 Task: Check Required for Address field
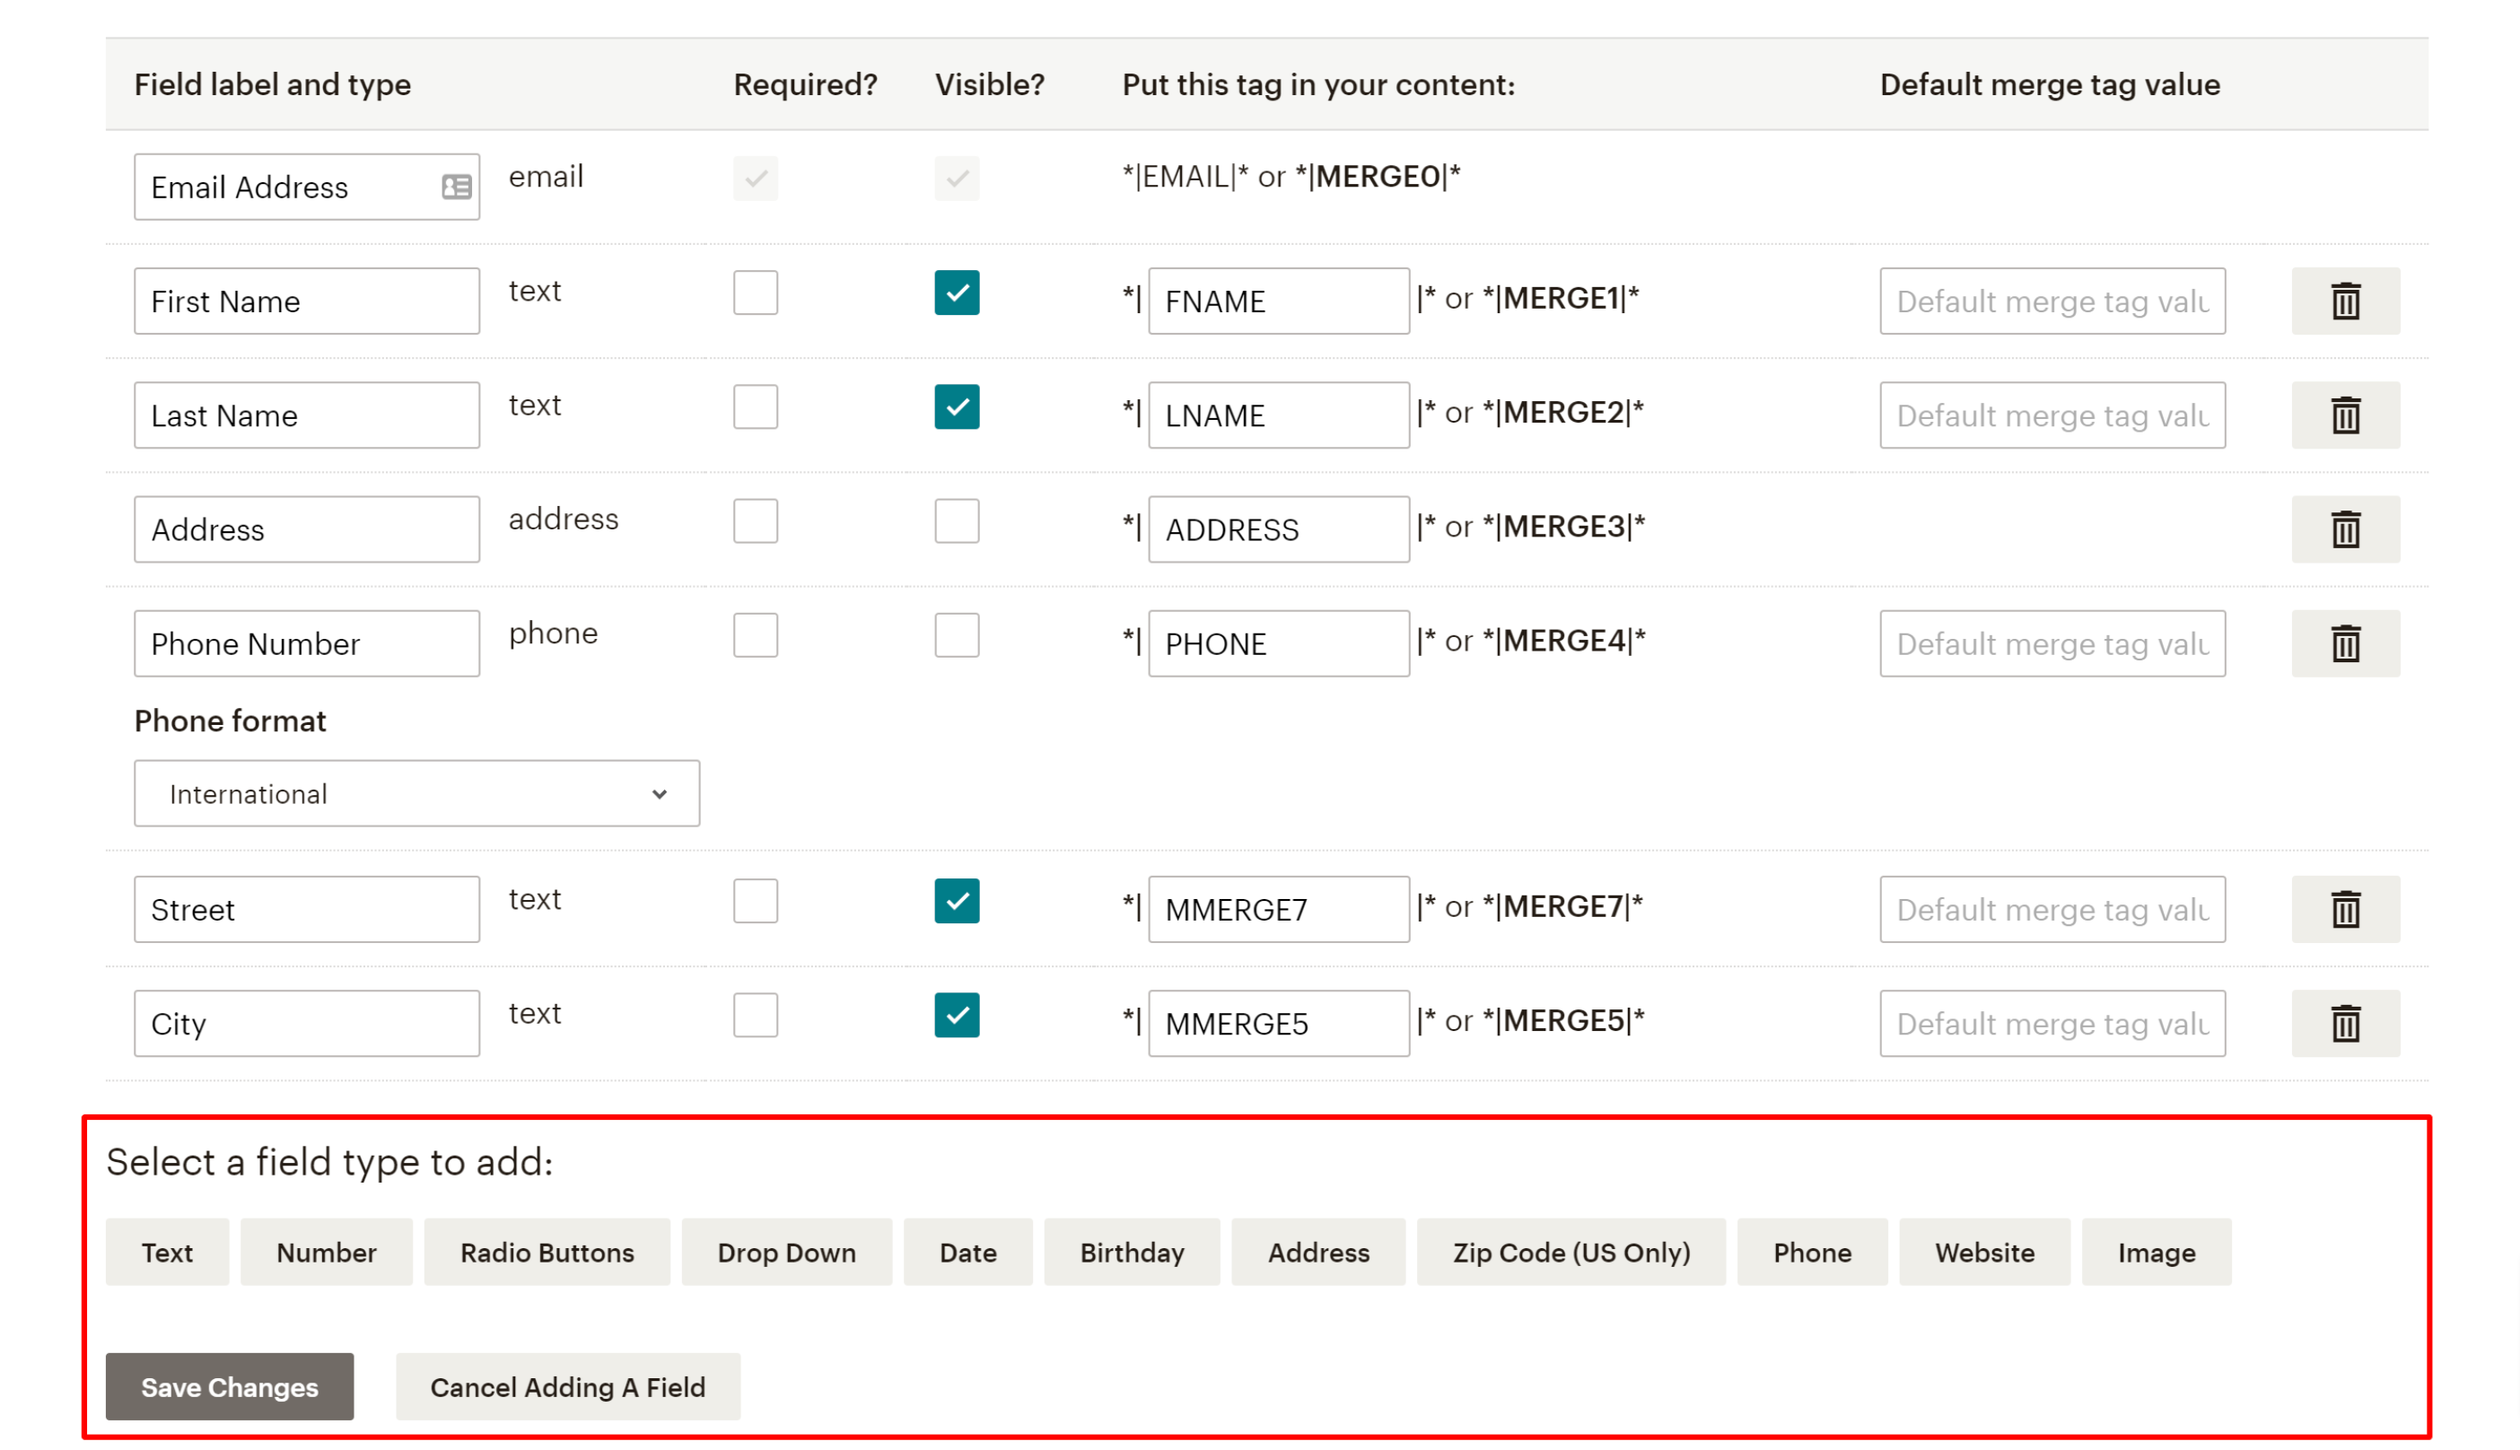tap(755, 520)
